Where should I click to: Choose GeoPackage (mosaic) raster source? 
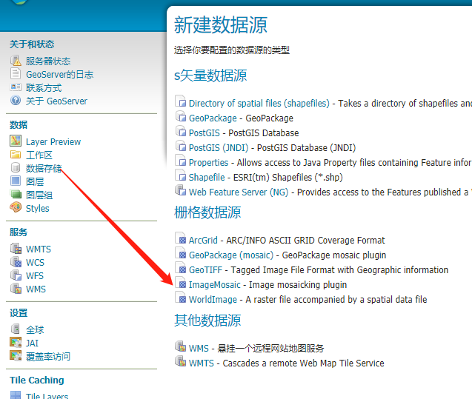231,255
